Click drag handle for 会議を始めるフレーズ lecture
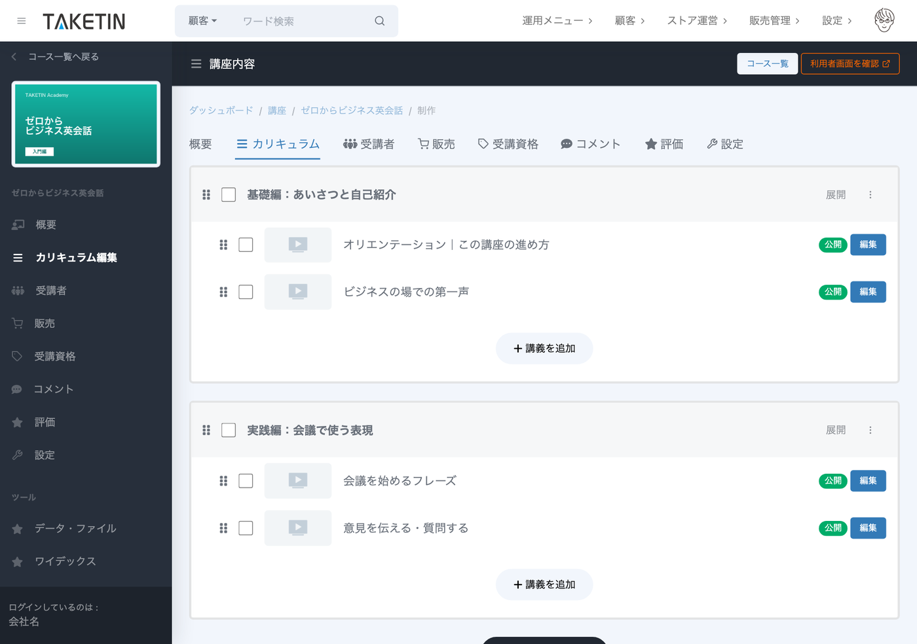917x644 pixels. point(223,481)
